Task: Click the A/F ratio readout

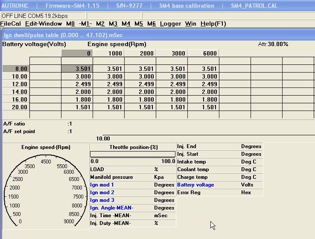Action: (x=38, y=124)
